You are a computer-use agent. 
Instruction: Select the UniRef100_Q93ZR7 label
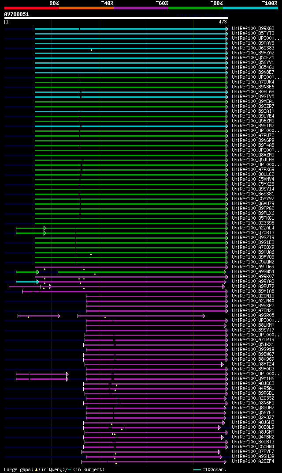253,107
